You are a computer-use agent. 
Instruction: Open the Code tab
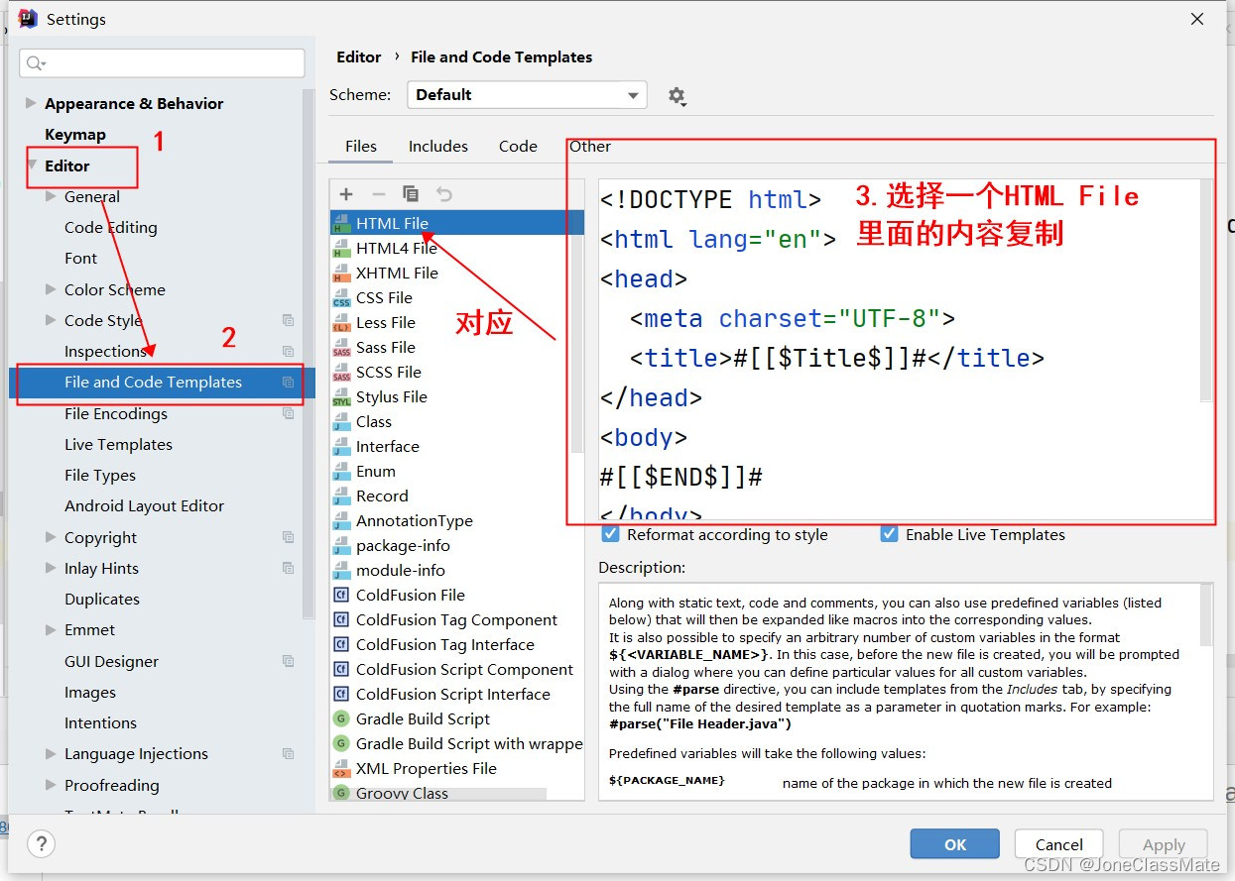517,146
